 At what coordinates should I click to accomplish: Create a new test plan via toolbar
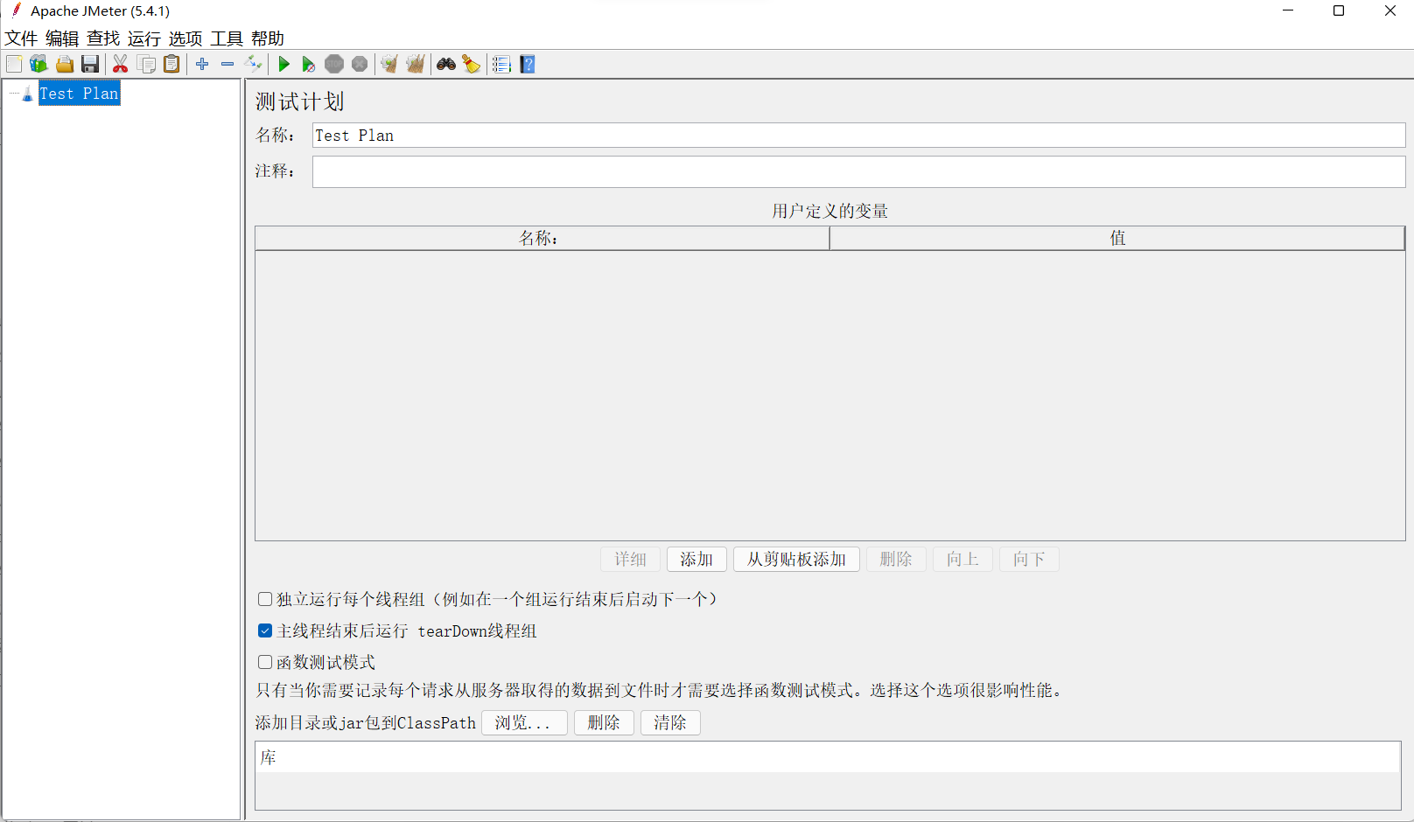coord(14,64)
